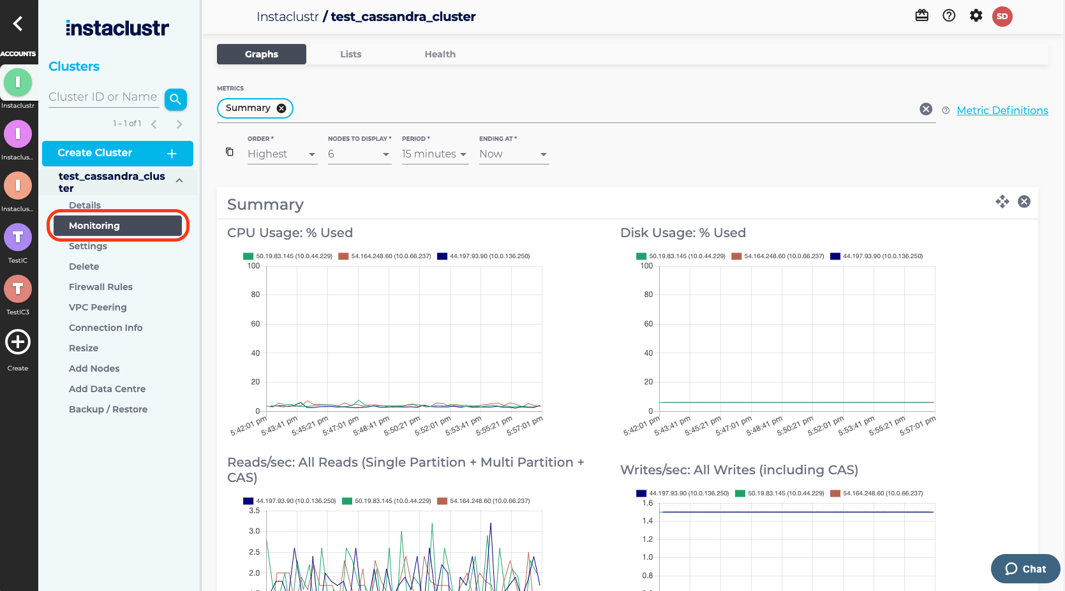Open the Metric Definitions link
Image resolution: width=1065 pixels, height=591 pixels.
click(1002, 110)
